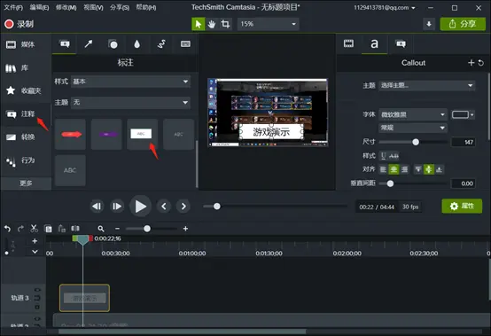Expand the Callout 主题 选择主题 dropdown

(427, 85)
